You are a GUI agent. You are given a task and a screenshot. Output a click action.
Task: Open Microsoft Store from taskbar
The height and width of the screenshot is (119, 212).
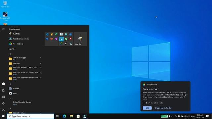[x=78, y=116]
